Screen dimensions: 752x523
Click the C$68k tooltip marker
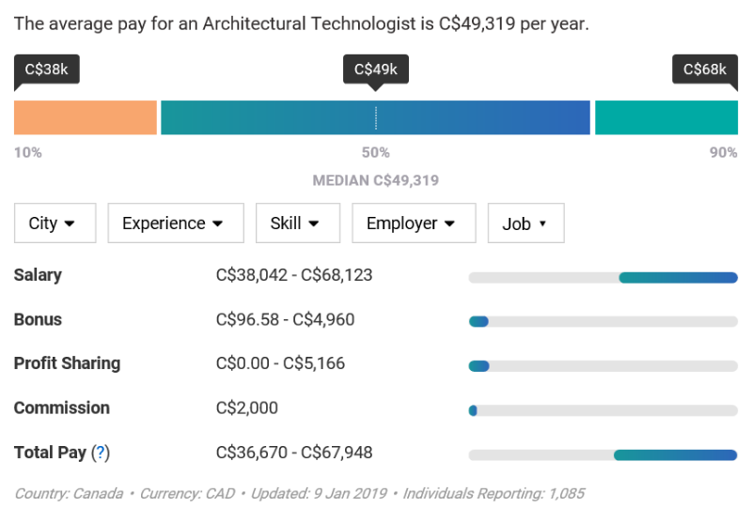pyautogui.click(x=705, y=69)
